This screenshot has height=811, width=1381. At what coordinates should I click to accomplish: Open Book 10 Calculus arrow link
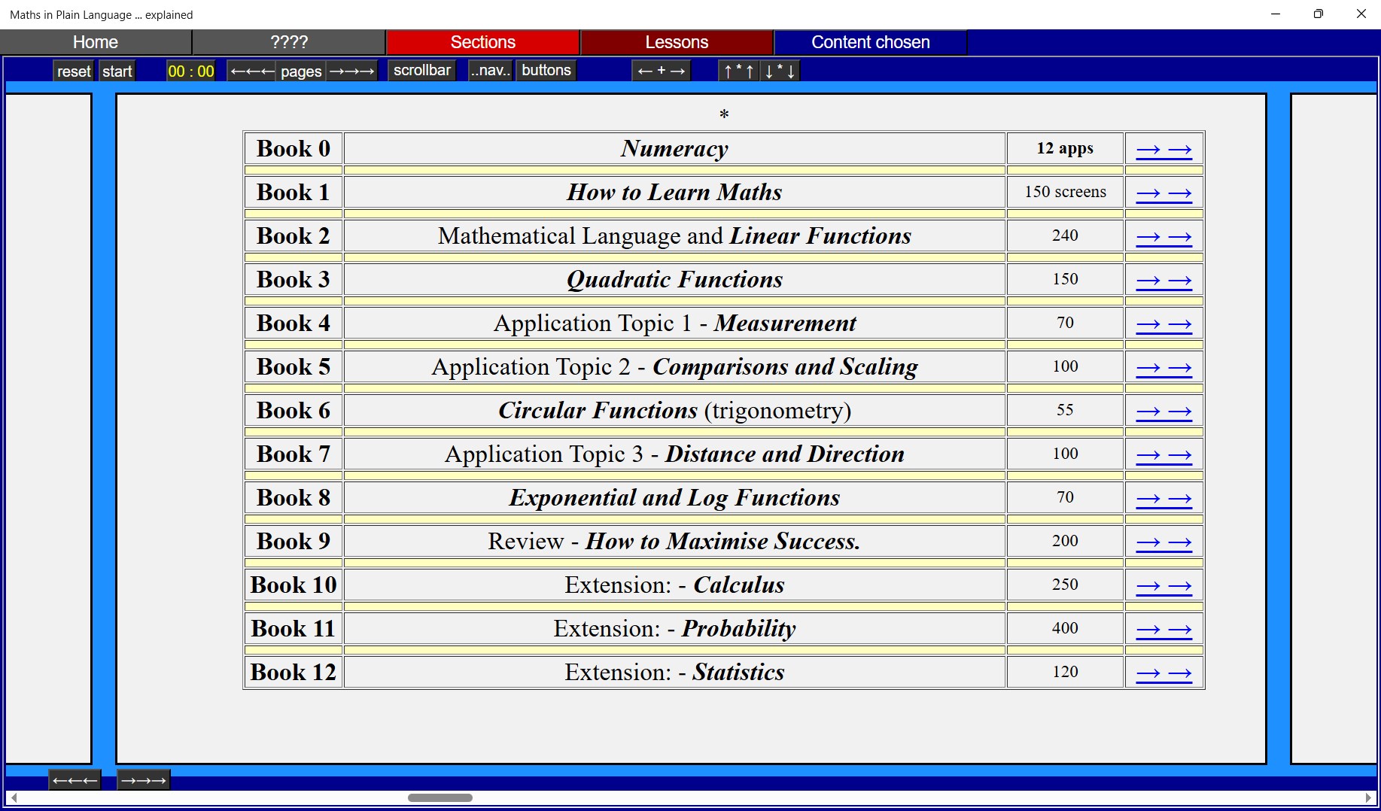(1164, 586)
